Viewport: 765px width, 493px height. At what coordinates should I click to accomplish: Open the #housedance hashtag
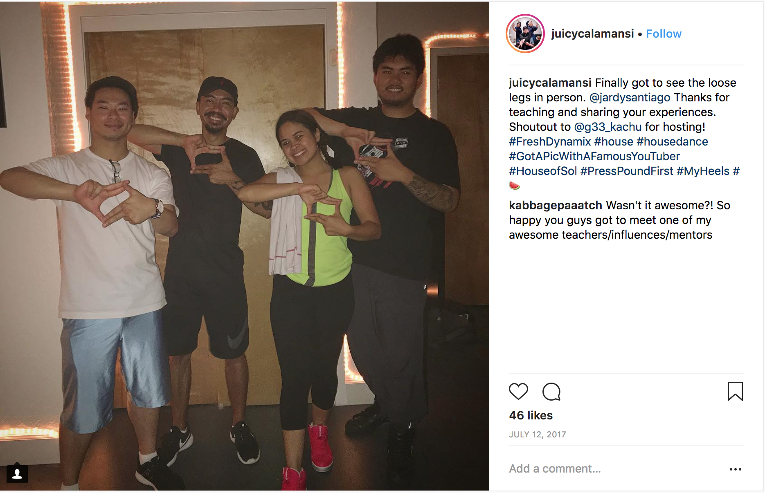(672, 141)
